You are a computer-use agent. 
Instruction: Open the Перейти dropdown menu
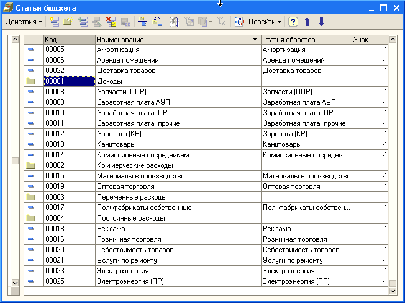pyautogui.click(x=265, y=22)
